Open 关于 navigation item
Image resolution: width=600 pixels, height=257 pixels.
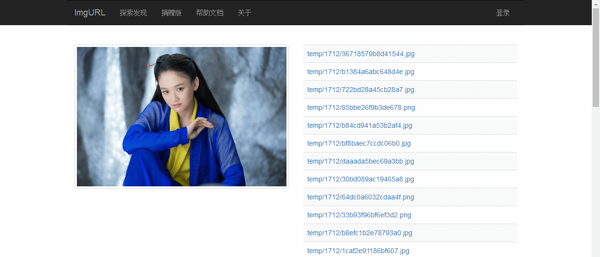[x=244, y=13]
